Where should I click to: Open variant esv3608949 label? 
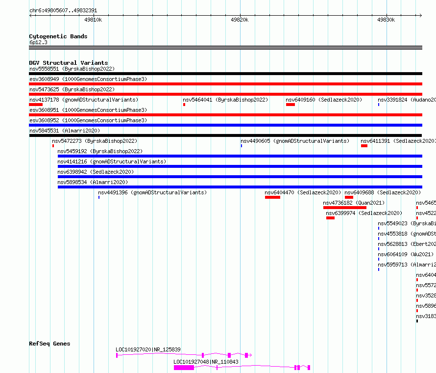pyautogui.click(x=88, y=79)
